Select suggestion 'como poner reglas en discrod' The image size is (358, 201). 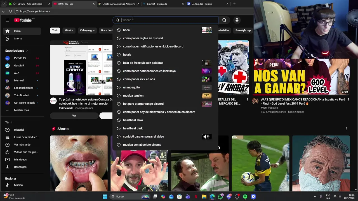(165, 38)
